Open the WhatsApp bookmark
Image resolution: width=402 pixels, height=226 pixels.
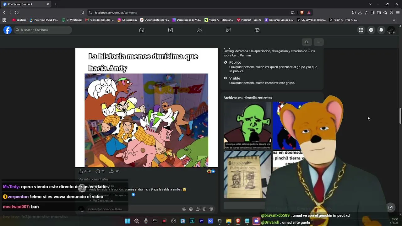(x=72, y=20)
